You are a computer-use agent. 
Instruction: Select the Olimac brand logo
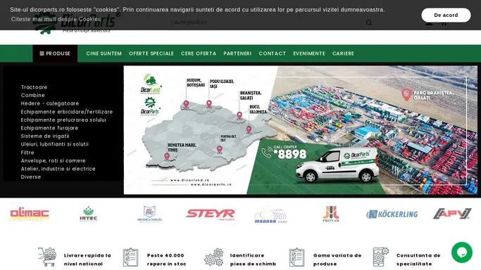30,214
